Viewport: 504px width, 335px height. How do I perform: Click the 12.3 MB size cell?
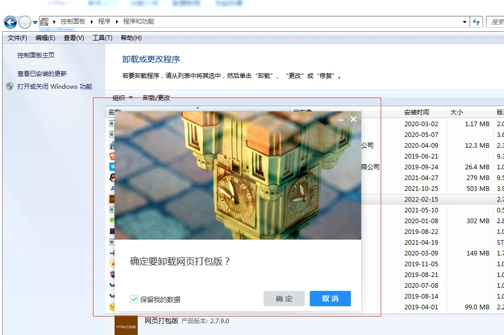(x=477, y=145)
